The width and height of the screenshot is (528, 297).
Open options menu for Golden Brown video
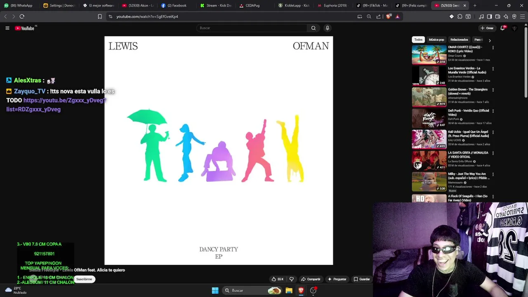493,90
